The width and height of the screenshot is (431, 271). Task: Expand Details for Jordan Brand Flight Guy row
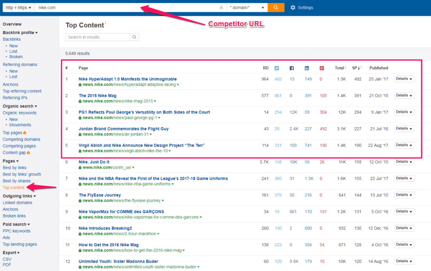pyautogui.click(x=404, y=129)
